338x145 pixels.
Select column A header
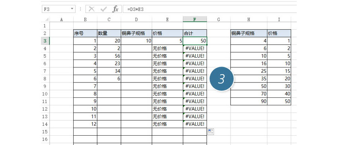pyautogui.click(x=62, y=19)
